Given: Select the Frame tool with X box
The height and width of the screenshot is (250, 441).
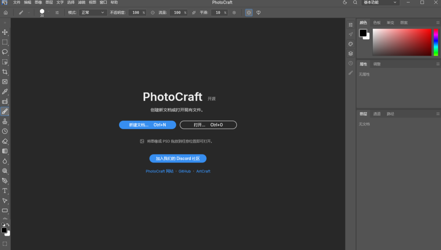Looking at the screenshot, I should pyautogui.click(x=5, y=82).
